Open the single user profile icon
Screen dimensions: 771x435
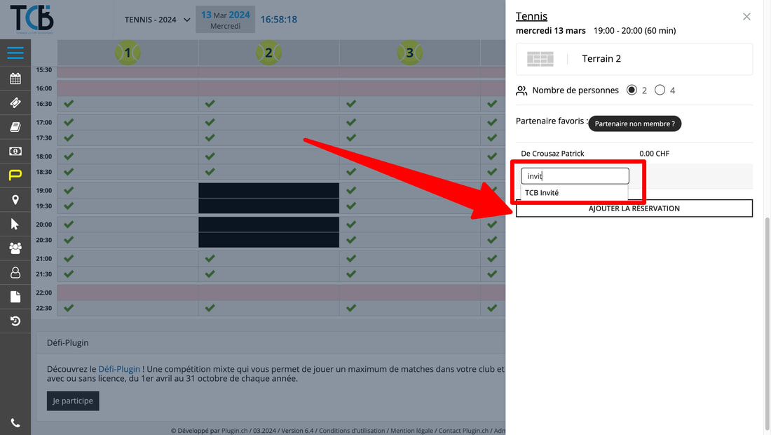click(x=15, y=272)
